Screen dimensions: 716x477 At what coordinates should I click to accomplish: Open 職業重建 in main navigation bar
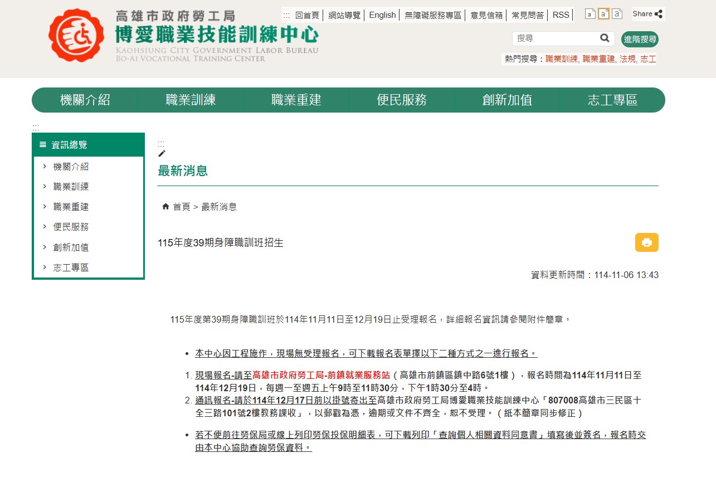pyautogui.click(x=296, y=100)
